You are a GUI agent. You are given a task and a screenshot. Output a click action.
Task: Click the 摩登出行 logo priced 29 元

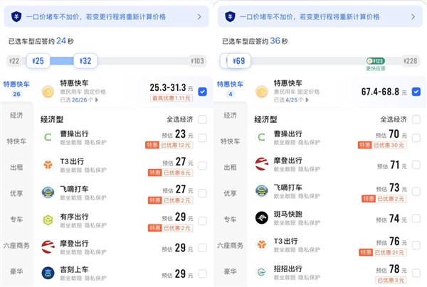[48, 247]
